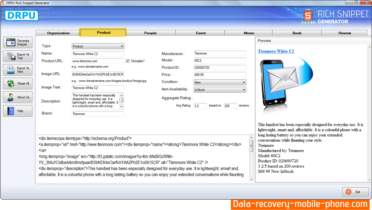Click the 'Manufactured by: Ttenmore' preview text
This screenshot has width=372, height=210.
coord(281,151)
